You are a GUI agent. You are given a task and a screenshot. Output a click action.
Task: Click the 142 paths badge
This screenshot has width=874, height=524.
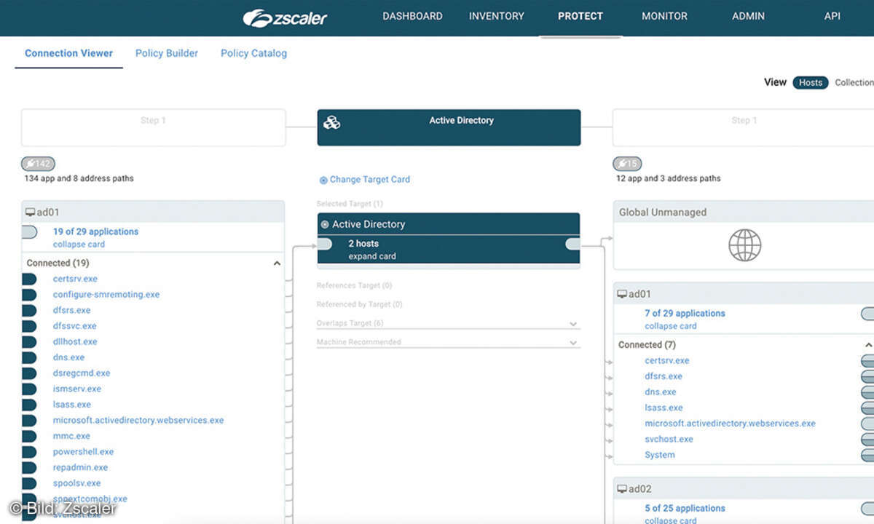pos(38,164)
